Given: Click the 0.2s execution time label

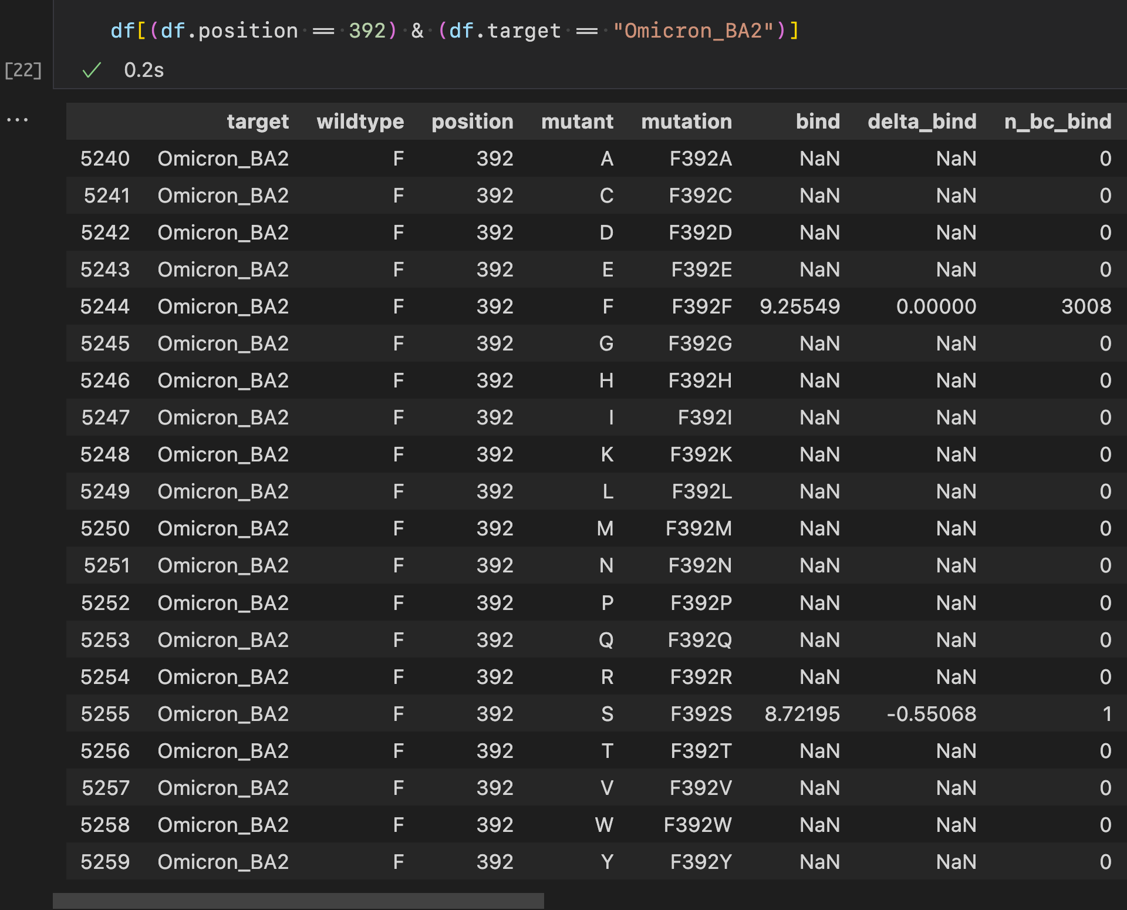Looking at the screenshot, I should 144,70.
